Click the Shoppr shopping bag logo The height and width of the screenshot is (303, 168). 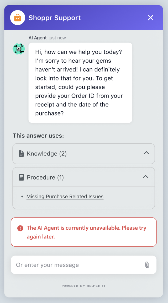pyautogui.click(x=17, y=18)
